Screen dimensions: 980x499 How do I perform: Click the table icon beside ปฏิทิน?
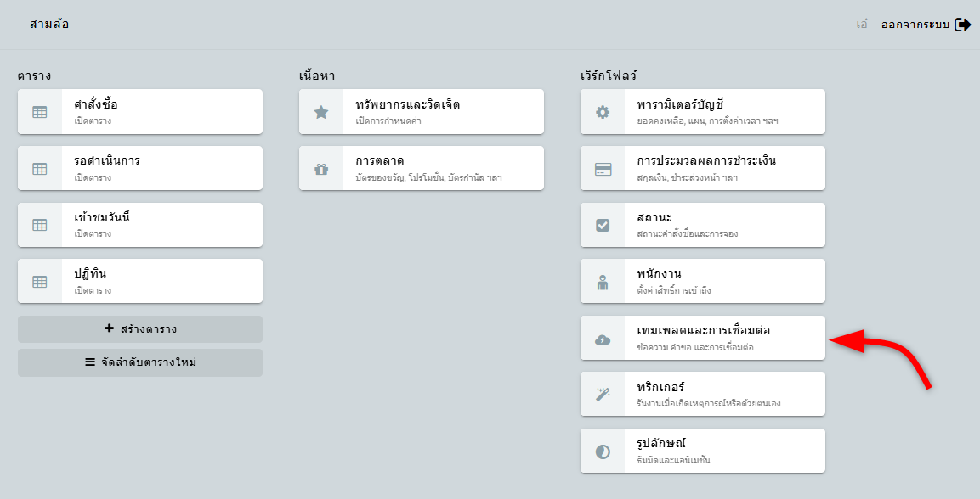(x=40, y=282)
